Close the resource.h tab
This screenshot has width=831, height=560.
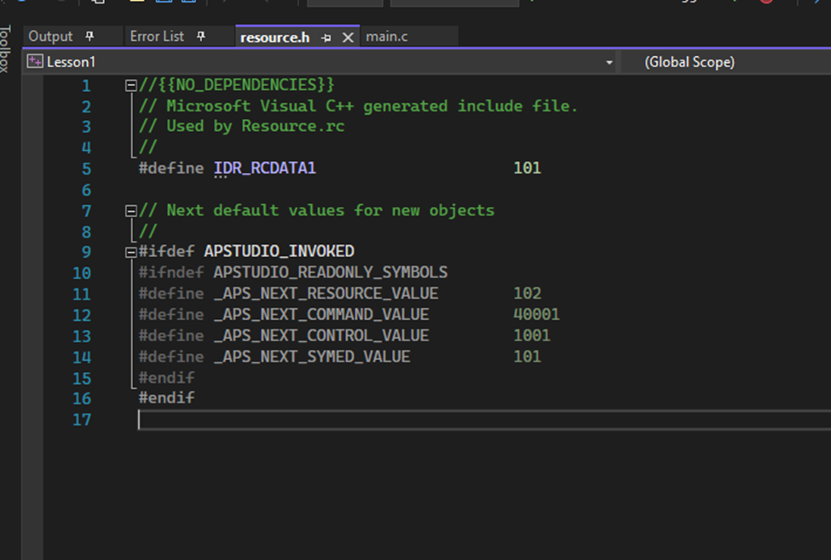[348, 37]
